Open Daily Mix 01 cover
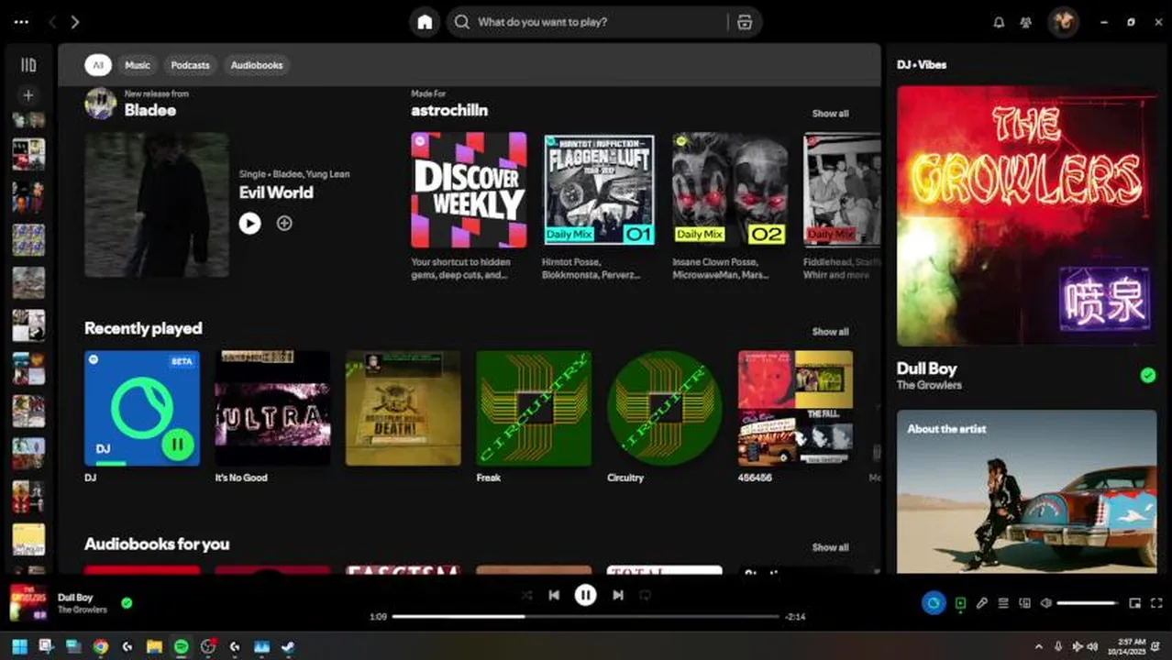 pyautogui.click(x=600, y=190)
